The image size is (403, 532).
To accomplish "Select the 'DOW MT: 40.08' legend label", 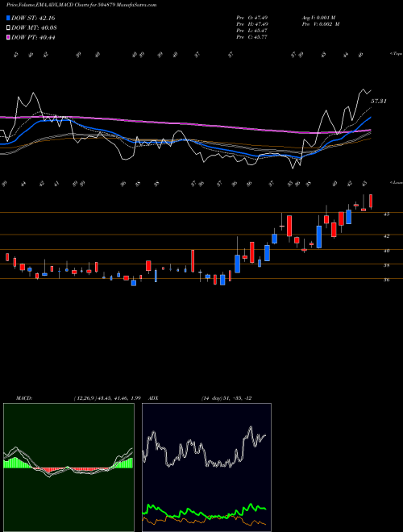I will (34, 28).
